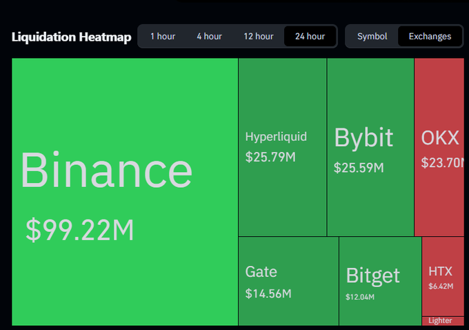Image resolution: width=469 pixels, height=330 pixels.
Task: Open the small Lighter tile
Action: [443, 321]
